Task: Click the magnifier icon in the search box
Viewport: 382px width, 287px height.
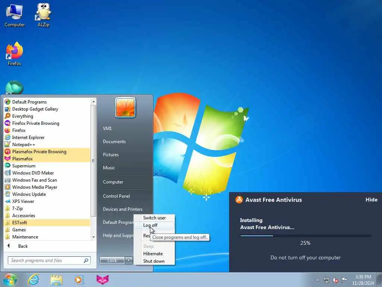Action: click(x=86, y=260)
